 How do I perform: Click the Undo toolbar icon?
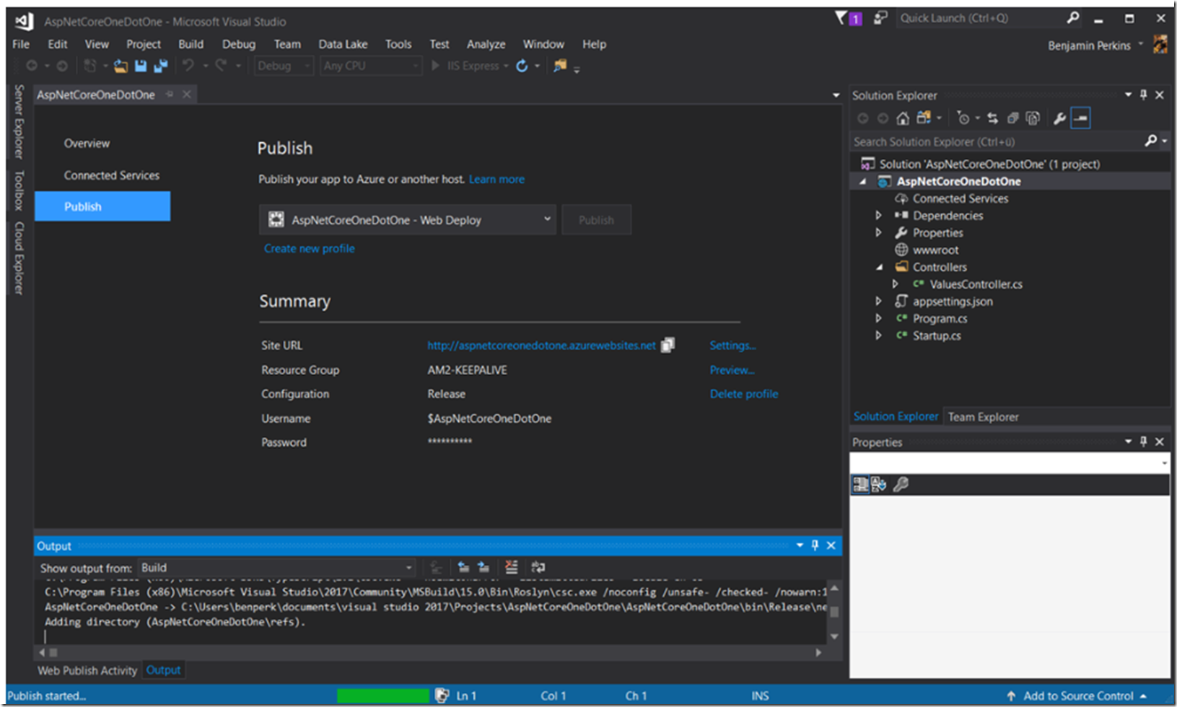(188, 66)
